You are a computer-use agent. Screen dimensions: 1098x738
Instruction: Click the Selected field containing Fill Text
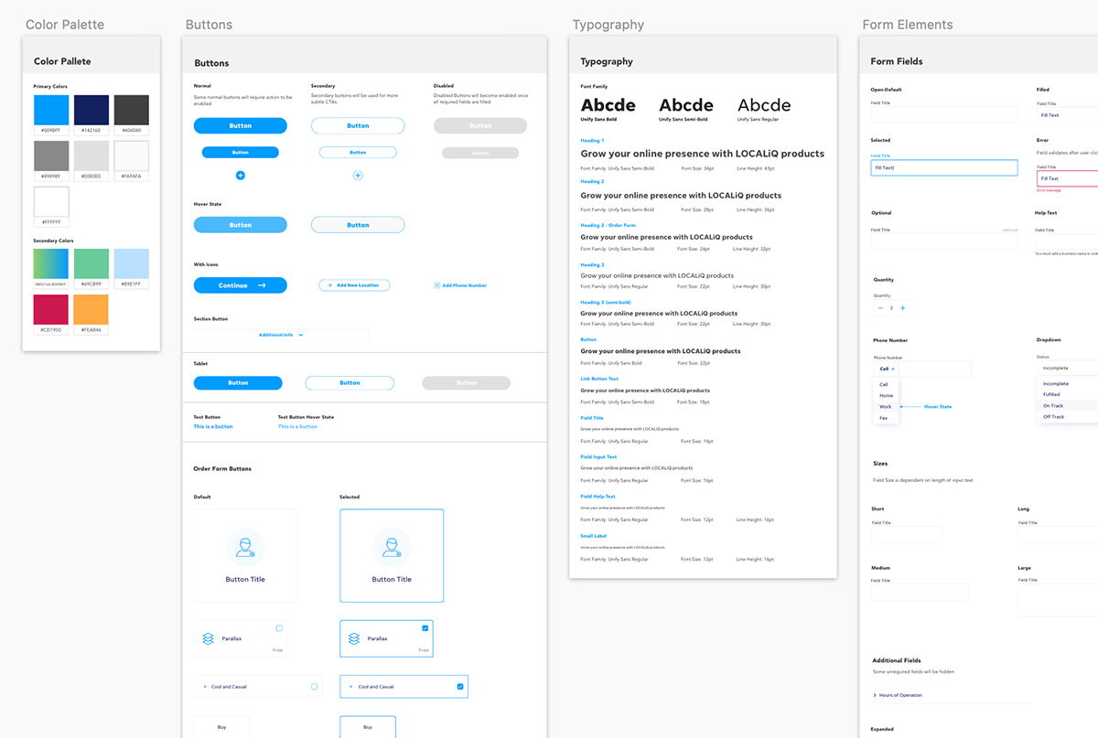tap(944, 168)
